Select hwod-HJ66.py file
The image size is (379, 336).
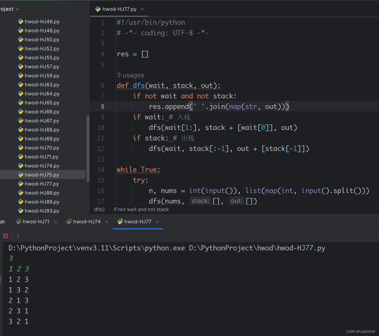click(x=42, y=112)
